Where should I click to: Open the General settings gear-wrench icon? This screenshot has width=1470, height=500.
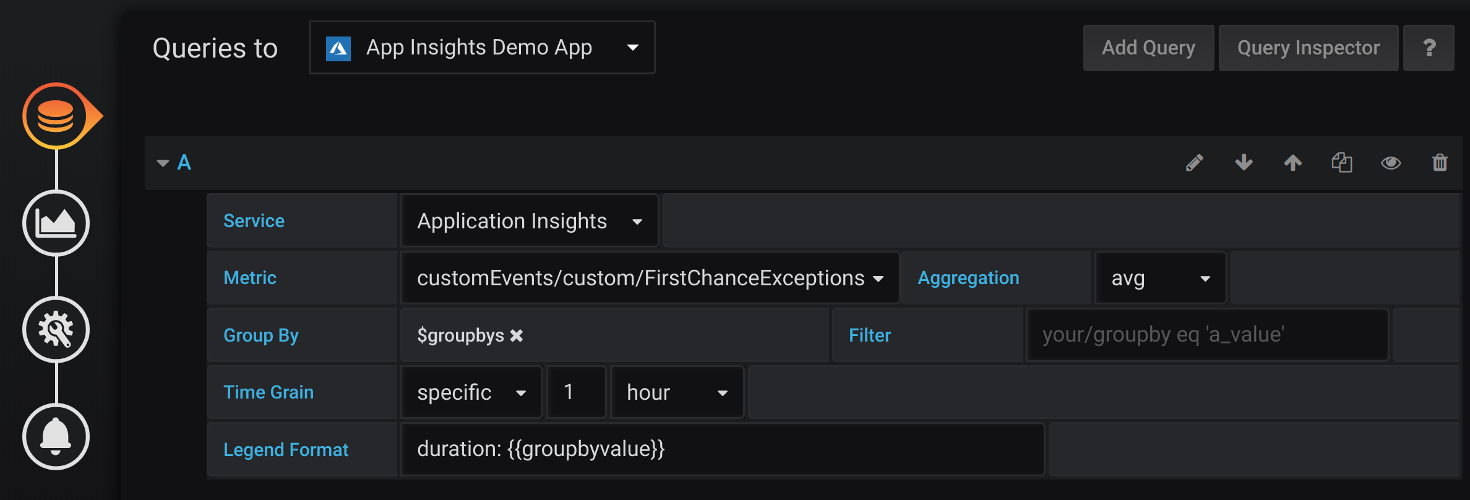[x=56, y=330]
